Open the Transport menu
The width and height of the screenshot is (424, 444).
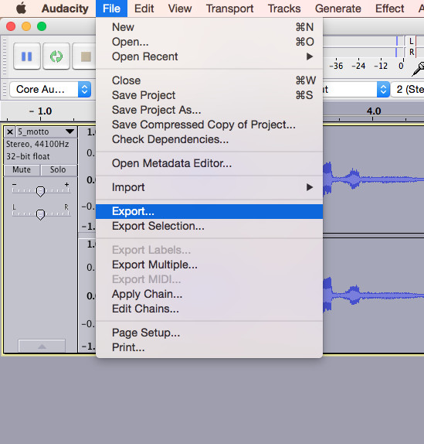(230, 9)
